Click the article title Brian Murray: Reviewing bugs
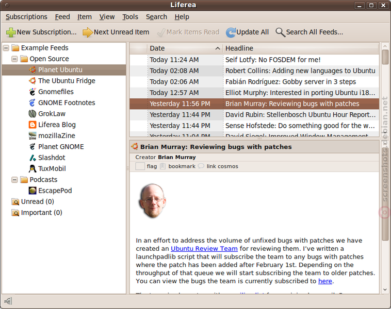 [216, 147]
